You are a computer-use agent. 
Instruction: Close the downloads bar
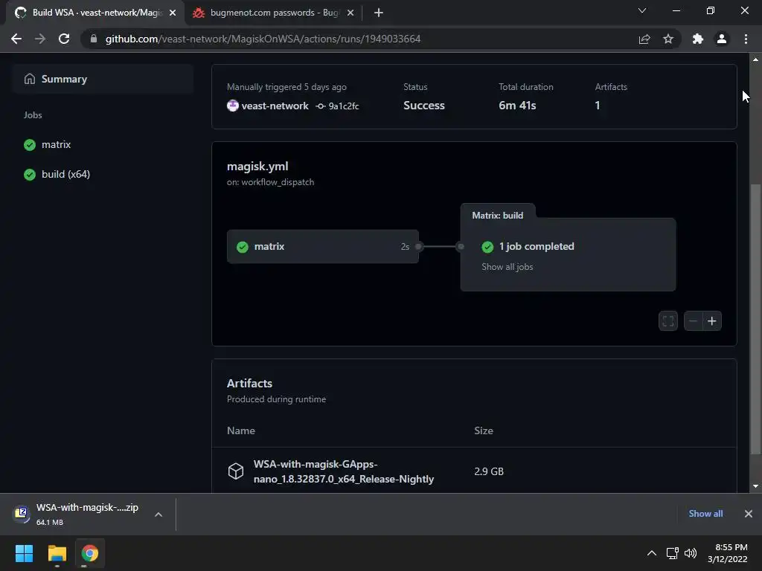[x=749, y=514]
